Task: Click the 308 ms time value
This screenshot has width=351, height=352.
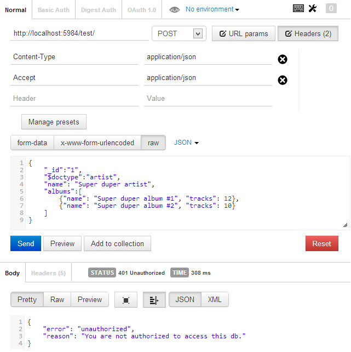Action: point(201,273)
